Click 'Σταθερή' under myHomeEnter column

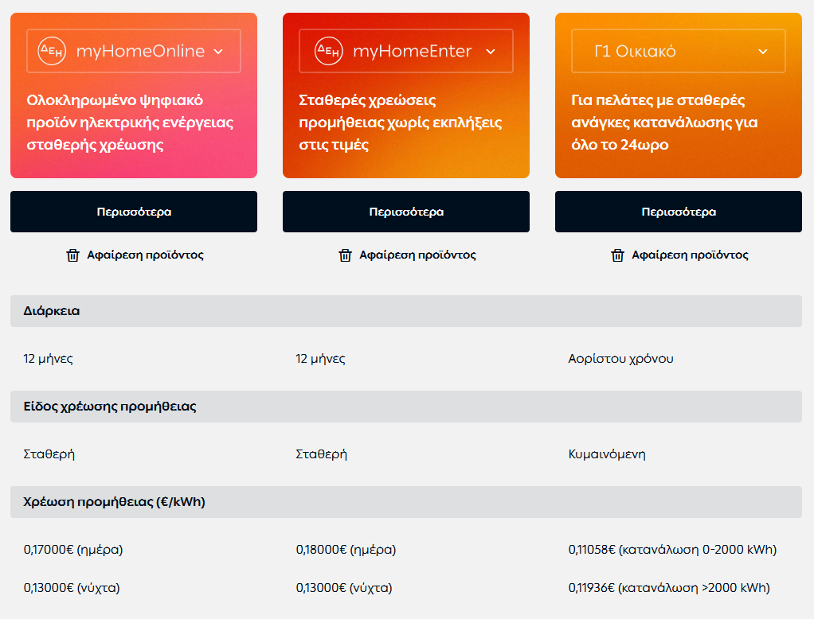[321, 454]
